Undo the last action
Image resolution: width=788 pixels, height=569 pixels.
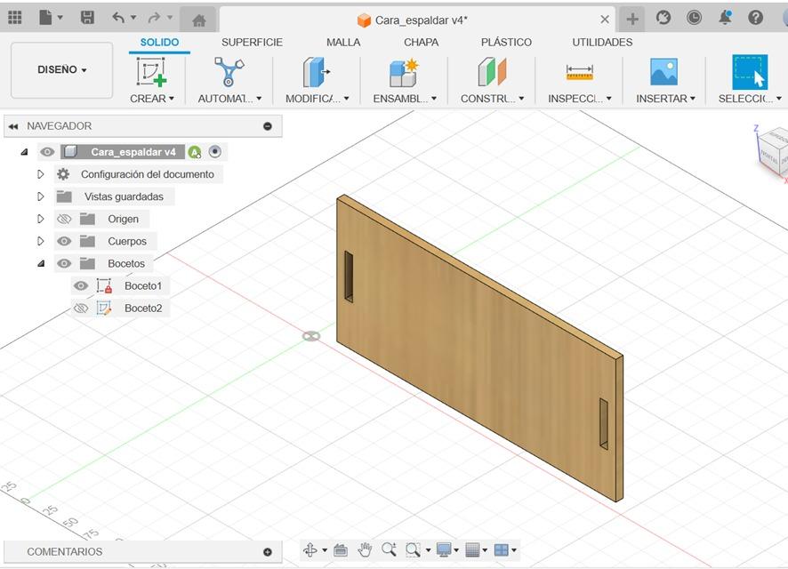118,18
